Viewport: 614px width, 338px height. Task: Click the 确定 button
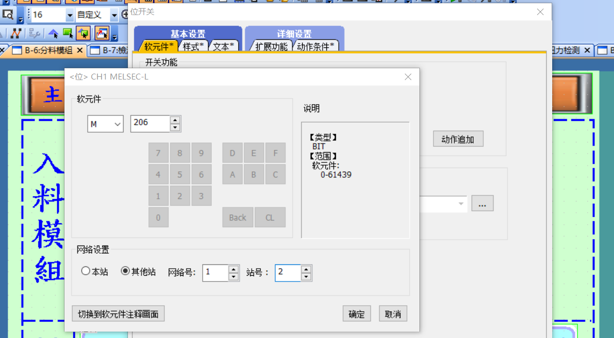356,314
